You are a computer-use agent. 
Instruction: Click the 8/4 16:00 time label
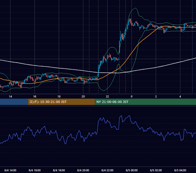click(35, 170)
